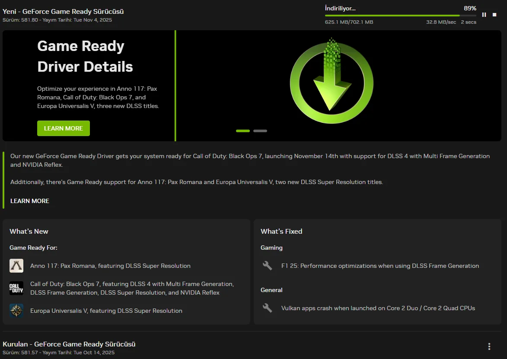Click the '32.8 MB/sec' download speed
The height and width of the screenshot is (359, 507).
[441, 22]
